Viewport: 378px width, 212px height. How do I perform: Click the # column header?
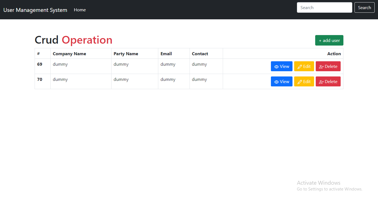click(x=38, y=54)
